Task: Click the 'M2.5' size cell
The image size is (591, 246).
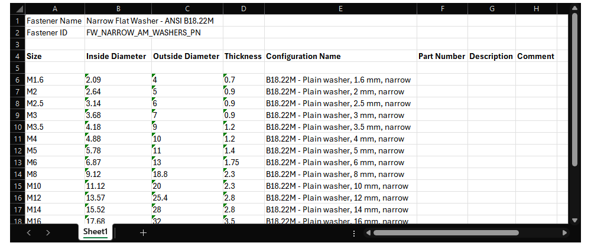Action: coord(55,103)
